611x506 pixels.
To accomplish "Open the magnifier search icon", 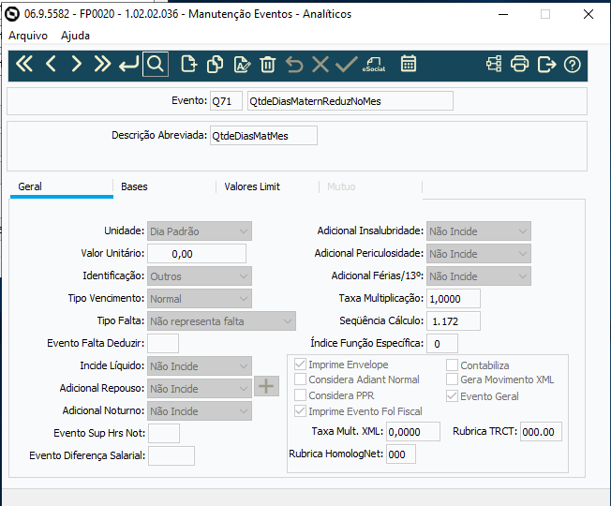I will (156, 64).
